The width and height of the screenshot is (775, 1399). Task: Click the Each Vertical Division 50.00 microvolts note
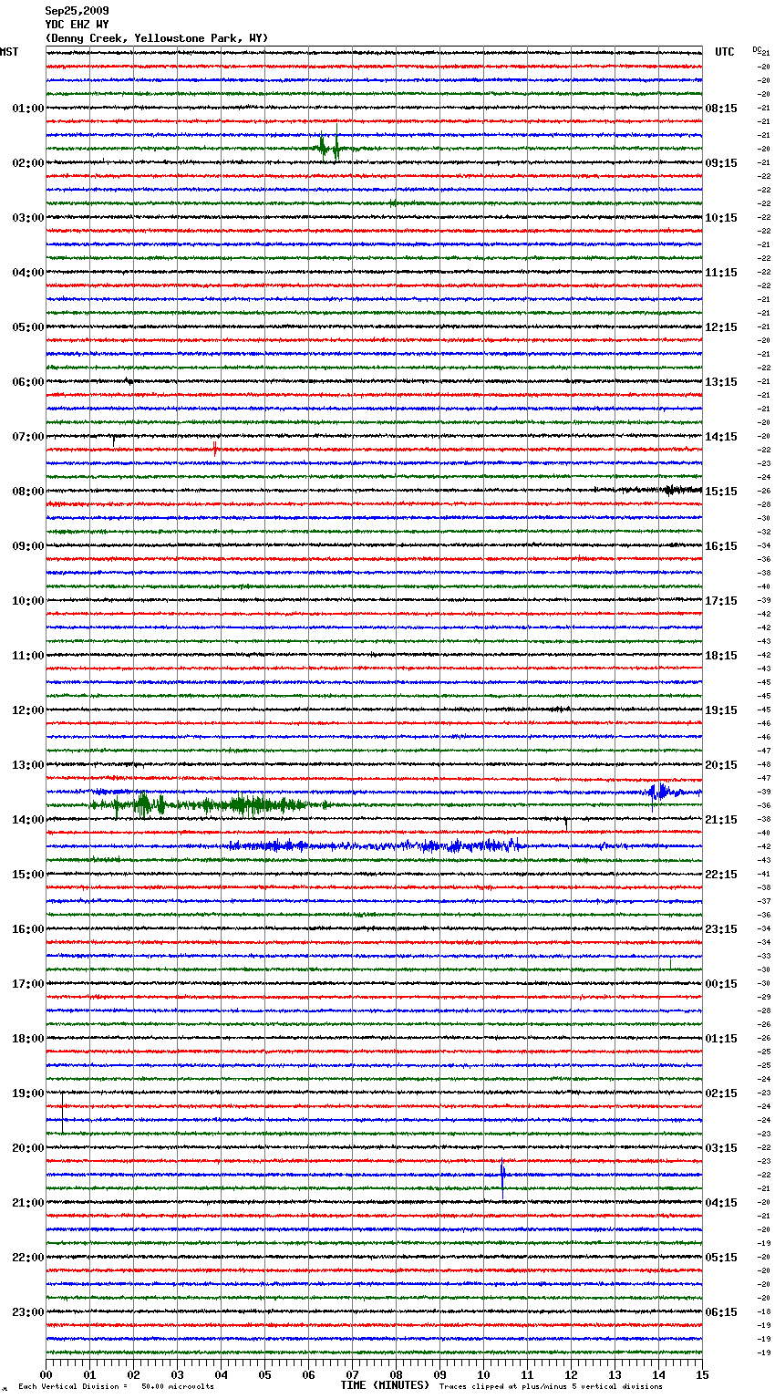(116, 1386)
